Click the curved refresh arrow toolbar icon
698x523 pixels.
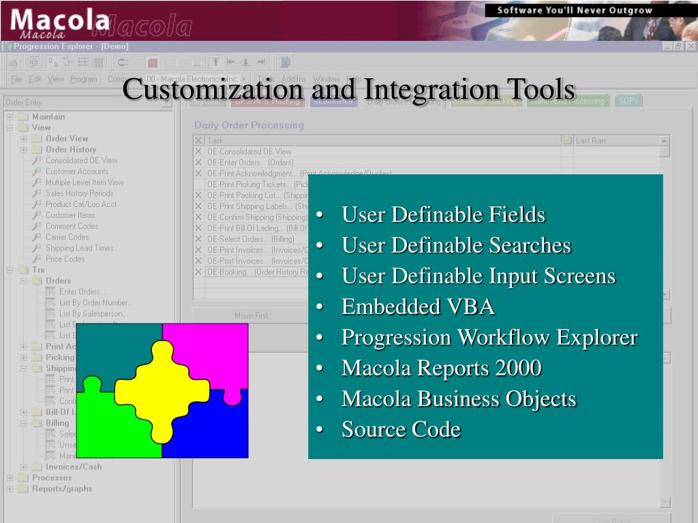123,62
